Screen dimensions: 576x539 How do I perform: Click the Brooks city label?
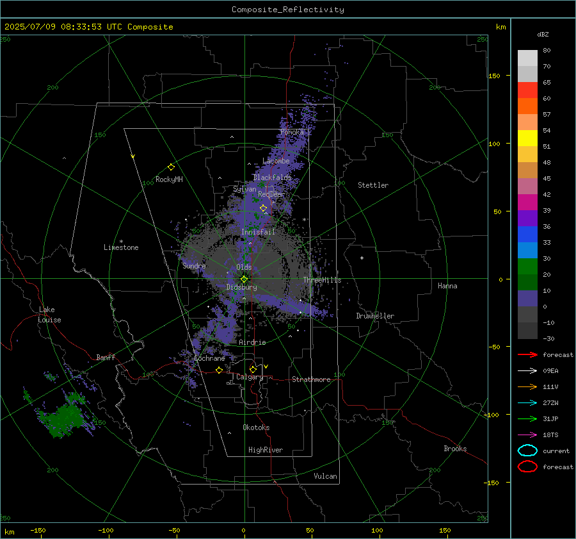[455, 449]
